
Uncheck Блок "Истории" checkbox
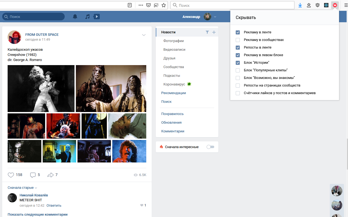(x=238, y=63)
